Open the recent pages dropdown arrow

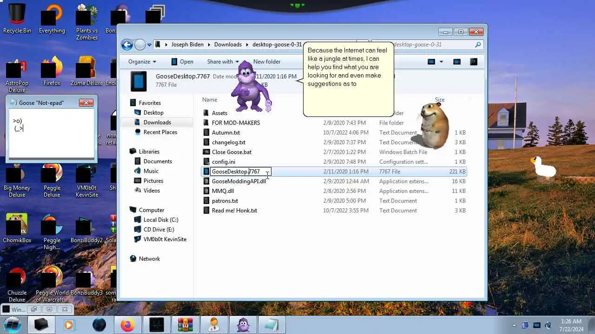[149, 45]
